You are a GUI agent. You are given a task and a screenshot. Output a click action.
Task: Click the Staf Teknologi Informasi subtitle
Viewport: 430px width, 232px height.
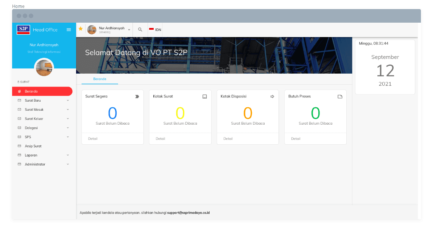click(44, 52)
